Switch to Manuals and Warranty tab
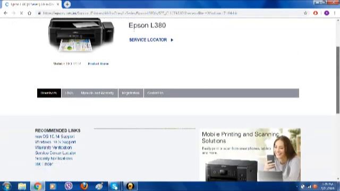340x191 pixels. pos(97,93)
